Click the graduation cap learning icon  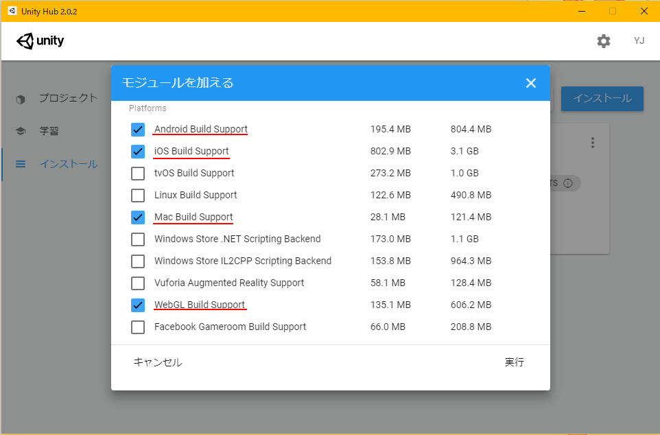tap(21, 131)
